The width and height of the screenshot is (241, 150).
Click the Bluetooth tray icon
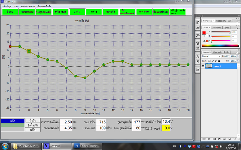click(x=180, y=146)
